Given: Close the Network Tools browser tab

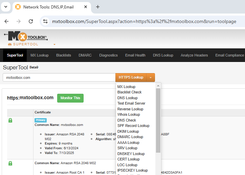Looking at the screenshot, I should pyautogui.click(x=86, y=7).
